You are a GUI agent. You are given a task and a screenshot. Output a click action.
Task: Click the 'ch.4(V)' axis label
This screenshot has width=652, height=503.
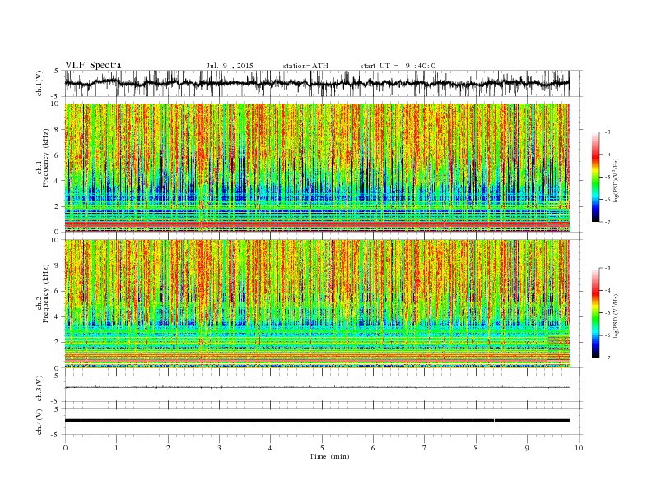click(x=40, y=422)
